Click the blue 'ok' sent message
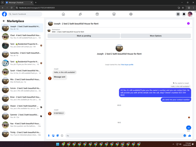The height and width of the screenshot is (147, 196). [x=189, y=128]
